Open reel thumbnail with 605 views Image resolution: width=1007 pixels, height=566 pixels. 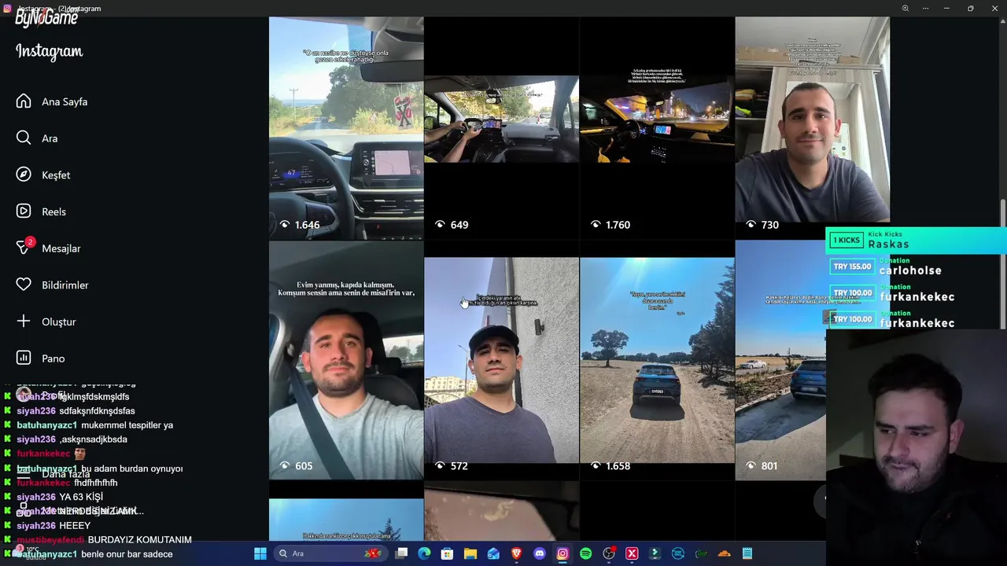click(346, 360)
